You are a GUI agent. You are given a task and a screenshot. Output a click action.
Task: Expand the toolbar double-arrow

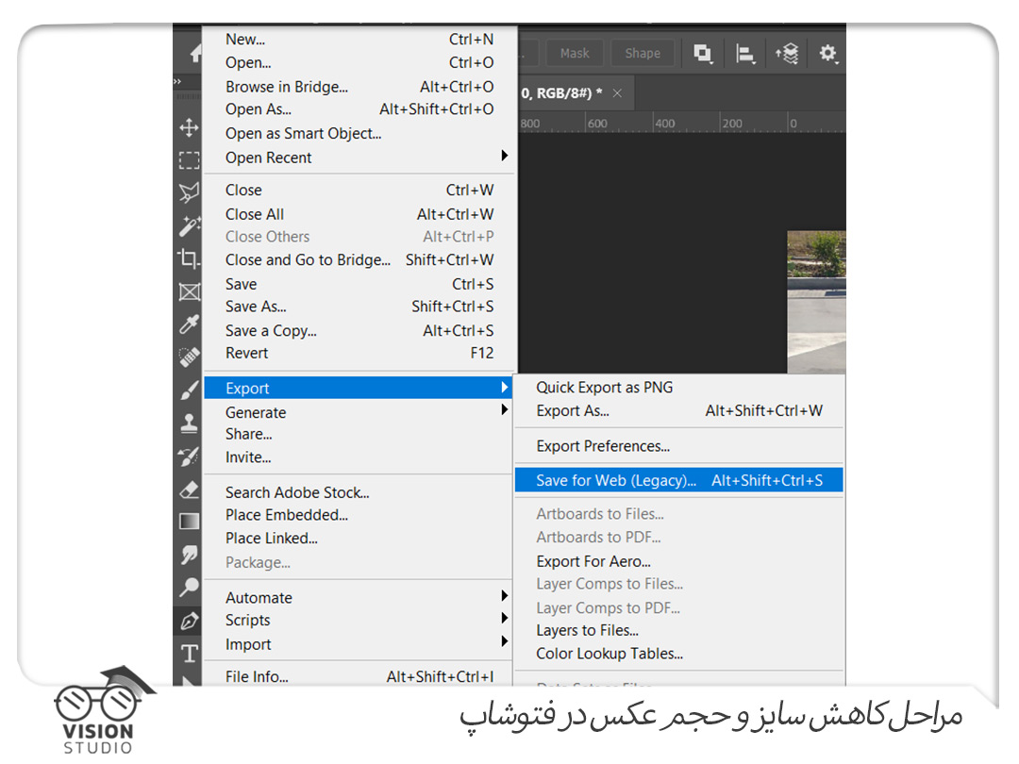[177, 81]
